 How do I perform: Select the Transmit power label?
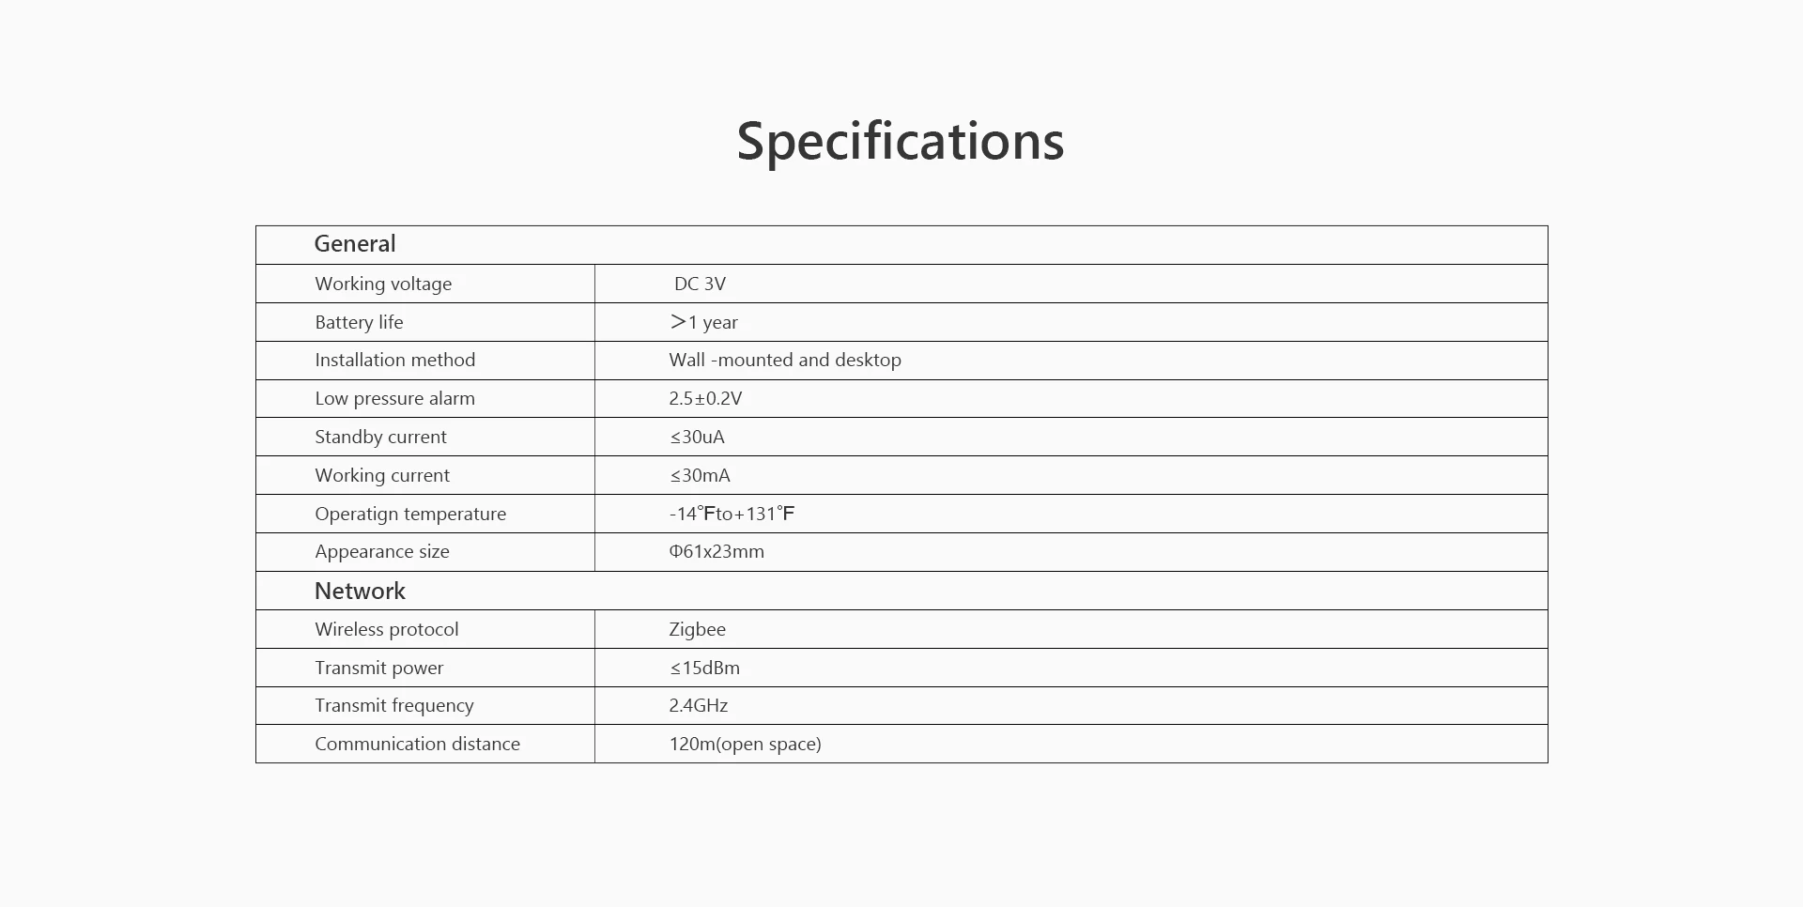(x=378, y=668)
